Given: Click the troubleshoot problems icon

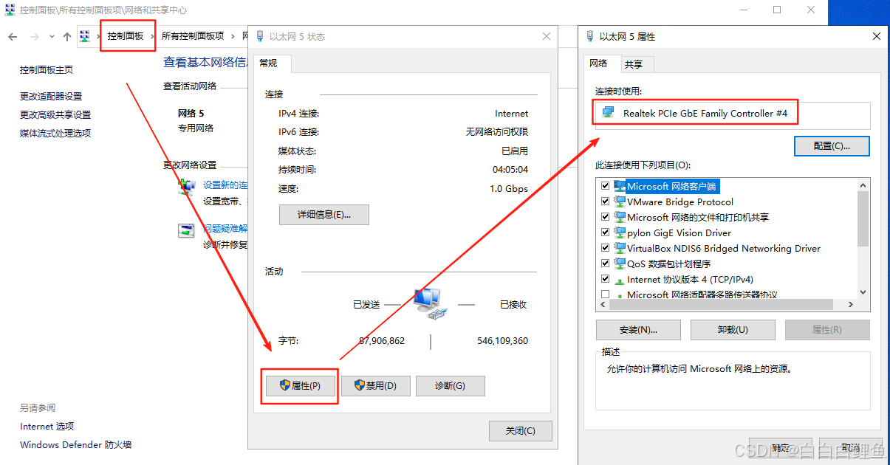Looking at the screenshot, I should point(186,231).
